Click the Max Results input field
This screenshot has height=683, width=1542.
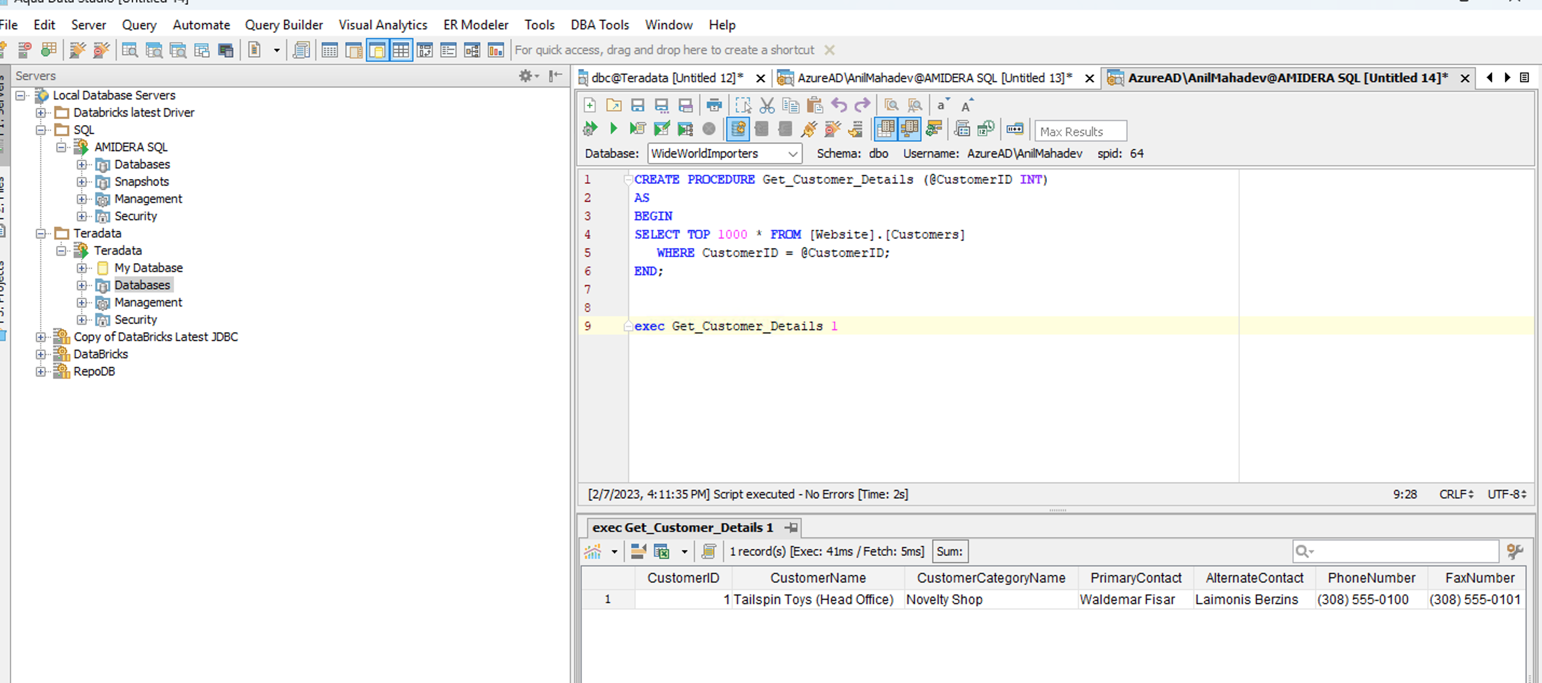pos(1080,132)
